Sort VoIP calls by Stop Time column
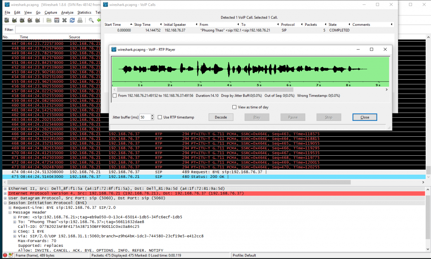 (148, 24)
